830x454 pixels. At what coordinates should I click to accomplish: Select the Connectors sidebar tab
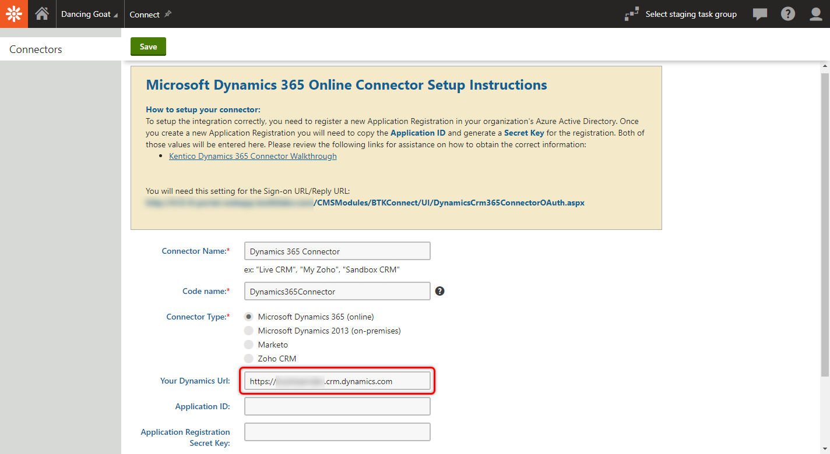[x=61, y=49]
